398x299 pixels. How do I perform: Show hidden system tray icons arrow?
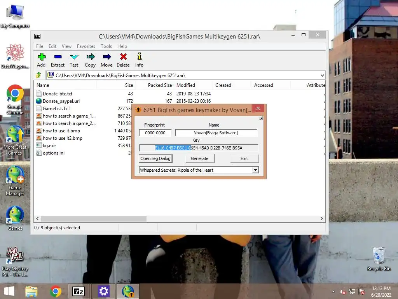pyautogui.click(x=333, y=292)
